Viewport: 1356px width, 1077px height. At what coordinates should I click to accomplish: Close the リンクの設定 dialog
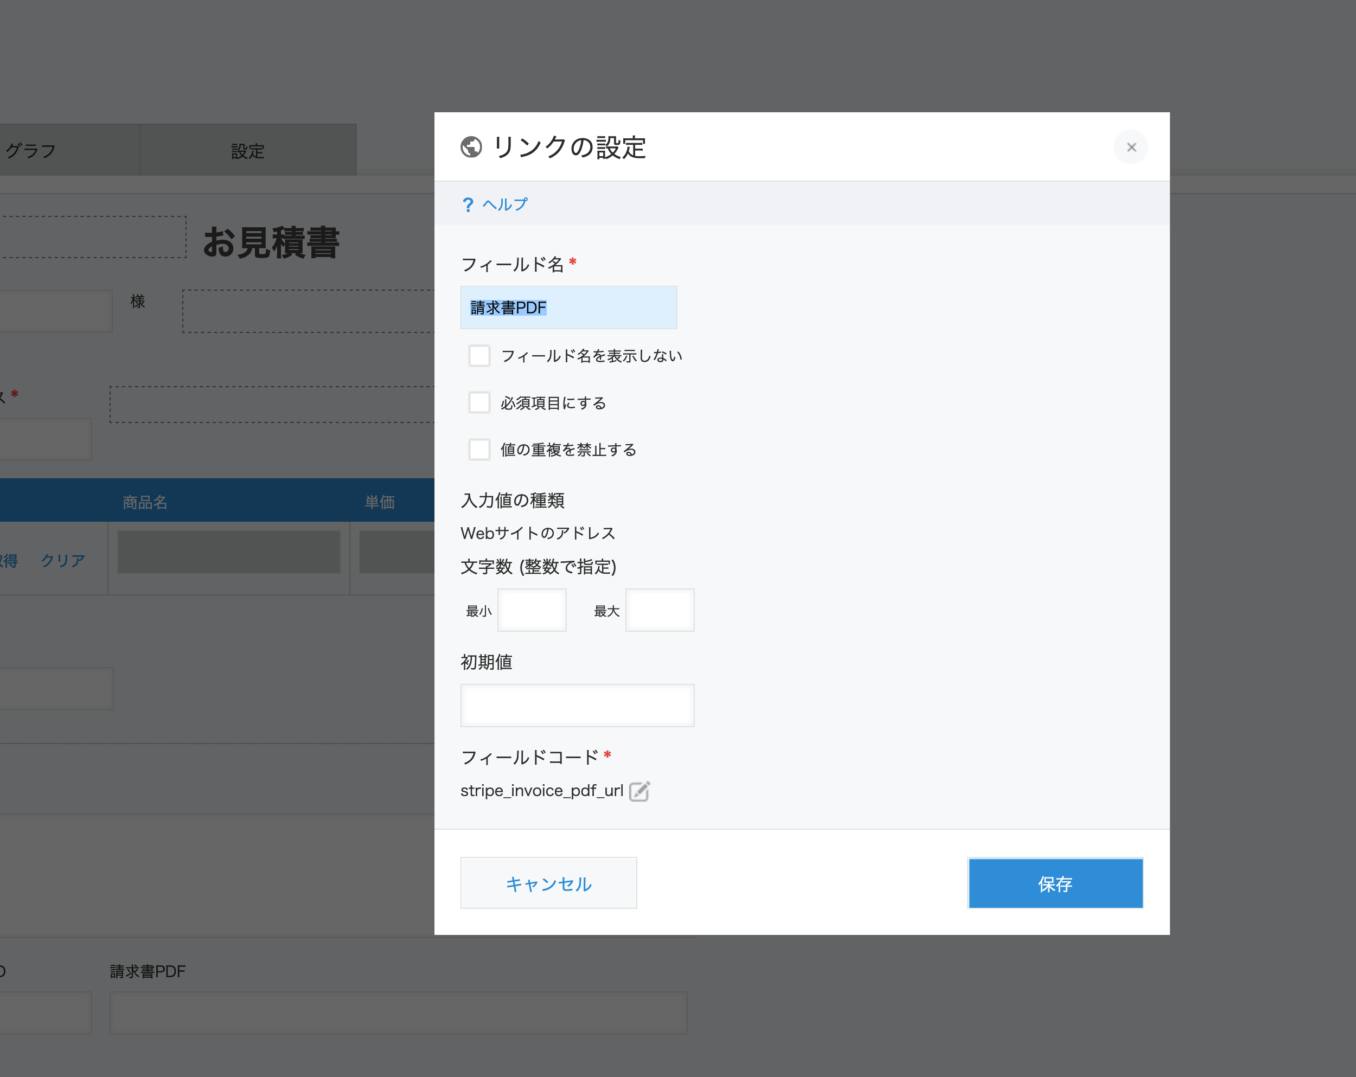[x=1130, y=147]
